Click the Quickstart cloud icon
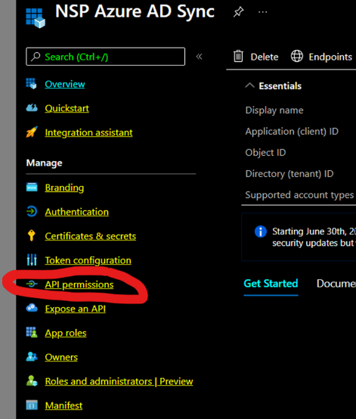This screenshot has width=356, height=419. (x=32, y=108)
